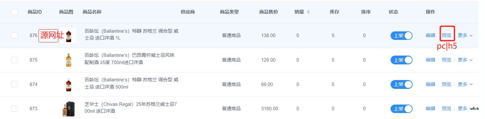Click 预览 link for product 876
Image resolution: width=485 pixels, height=119 pixels.
(446, 35)
